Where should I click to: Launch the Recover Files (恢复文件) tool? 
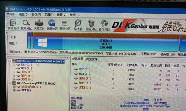[x=39, y=25]
